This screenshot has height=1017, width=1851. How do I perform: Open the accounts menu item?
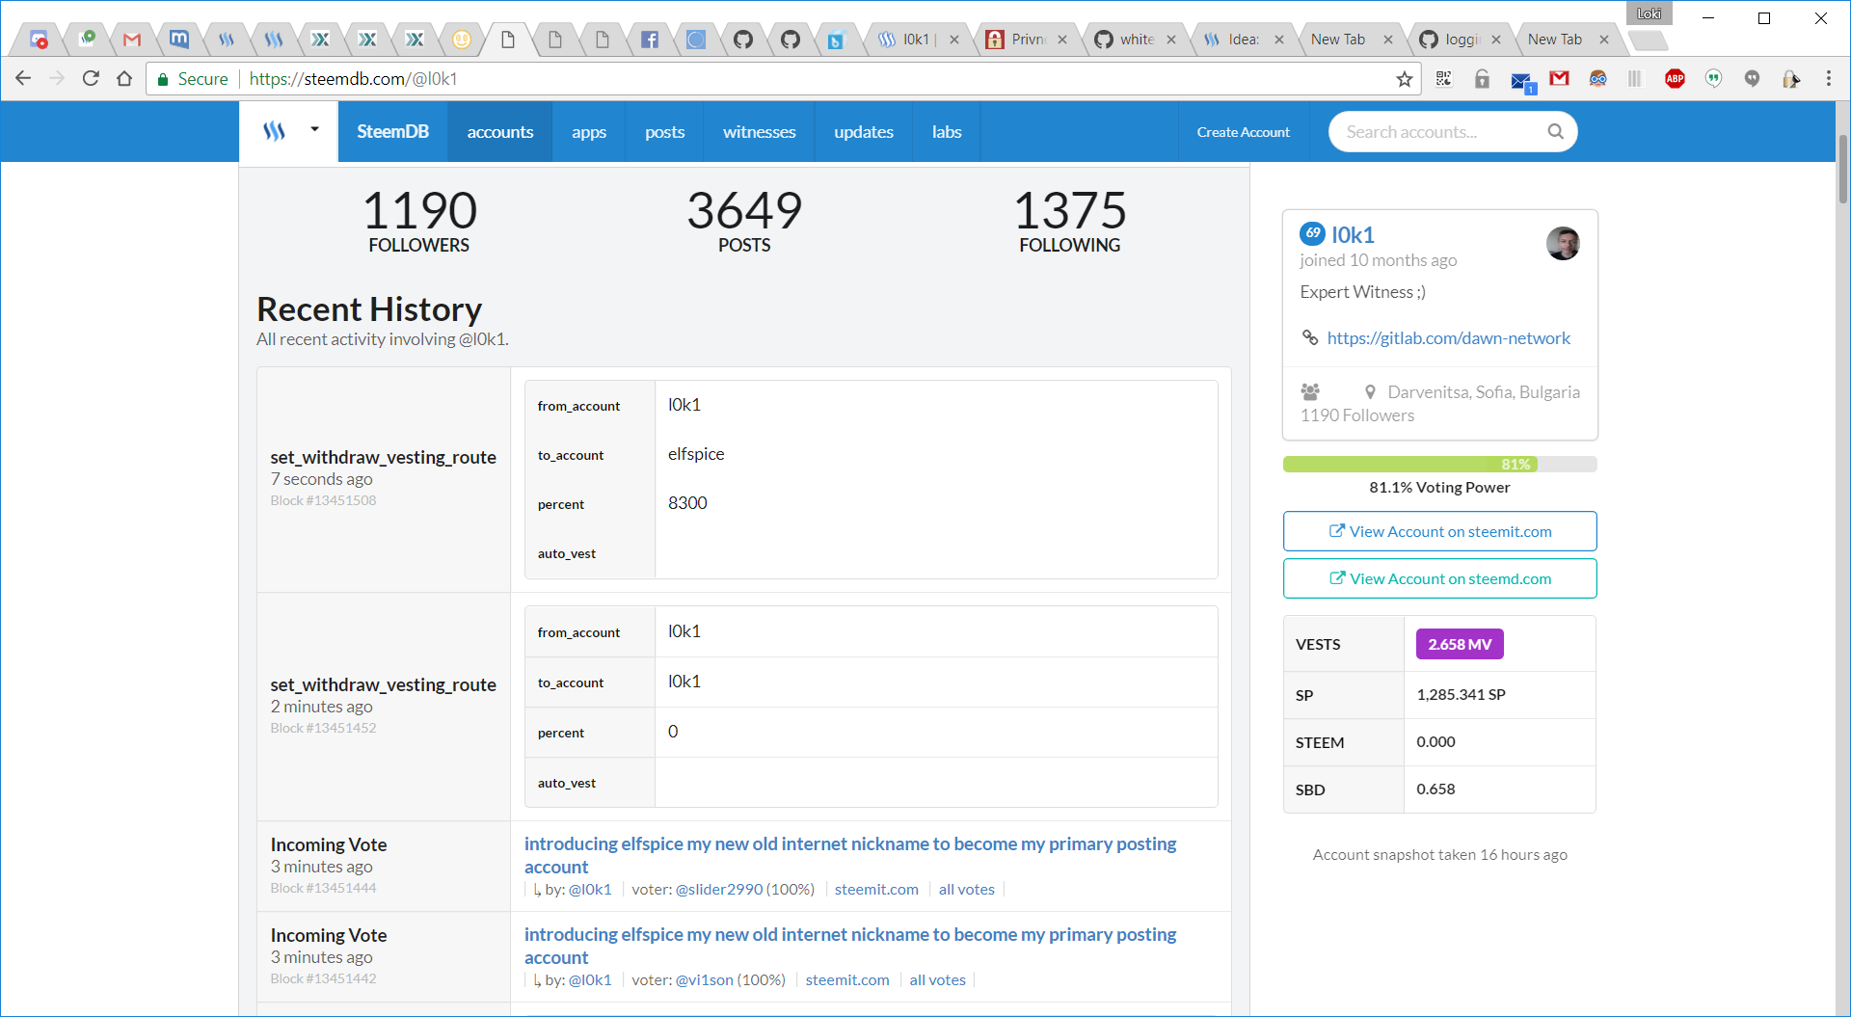500,132
